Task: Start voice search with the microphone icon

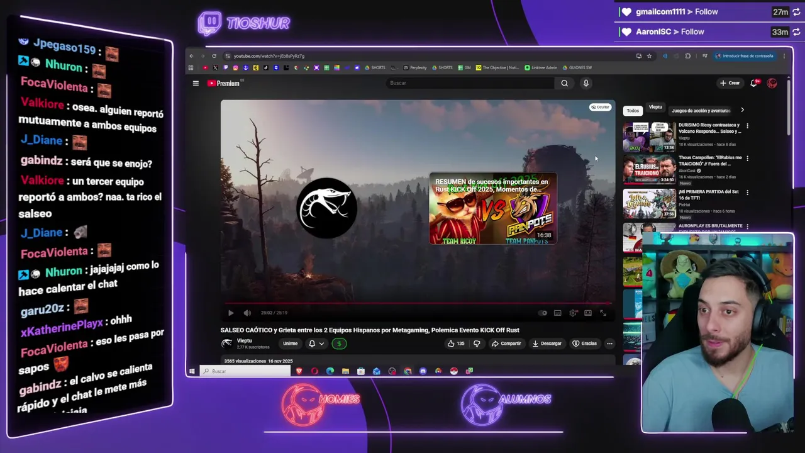Action: point(586,83)
